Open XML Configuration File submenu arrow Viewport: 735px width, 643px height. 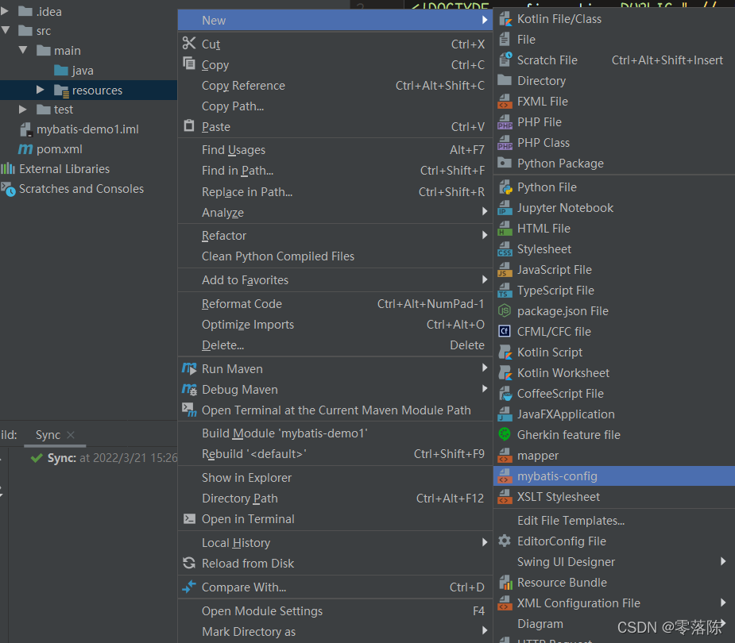click(723, 603)
